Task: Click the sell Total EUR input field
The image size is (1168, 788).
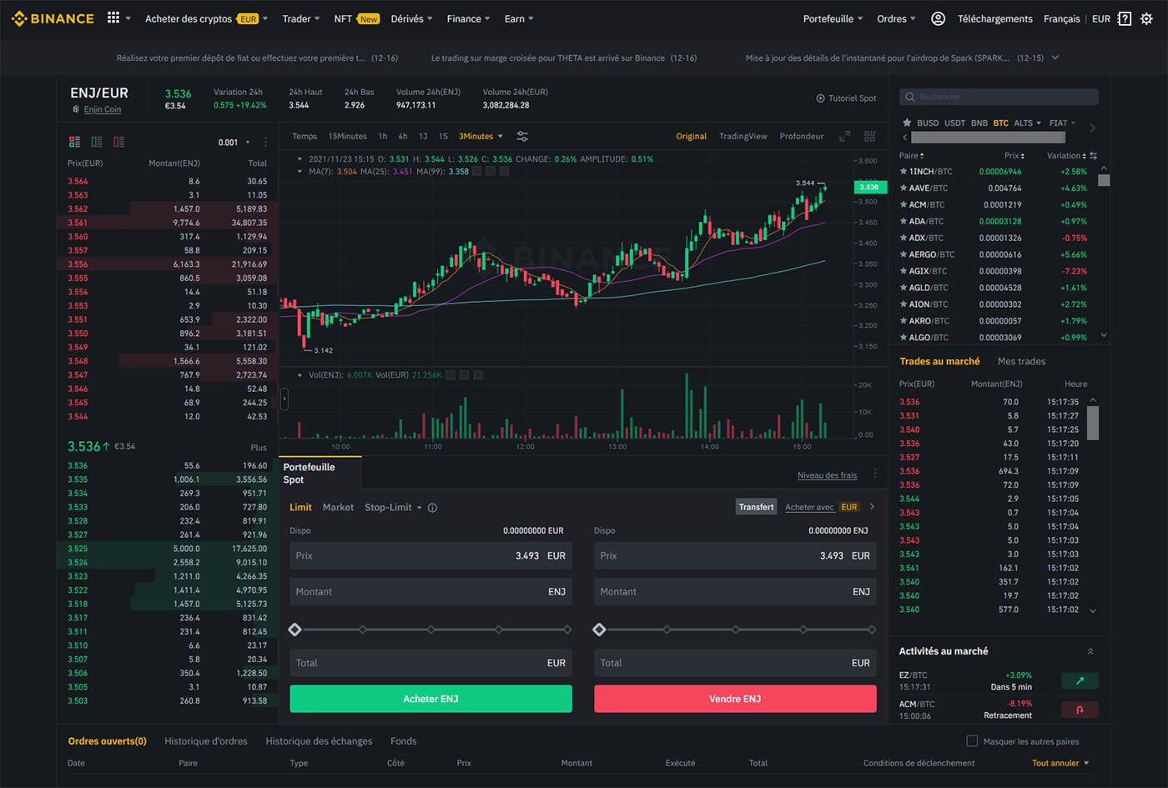Action: (x=735, y=663)
